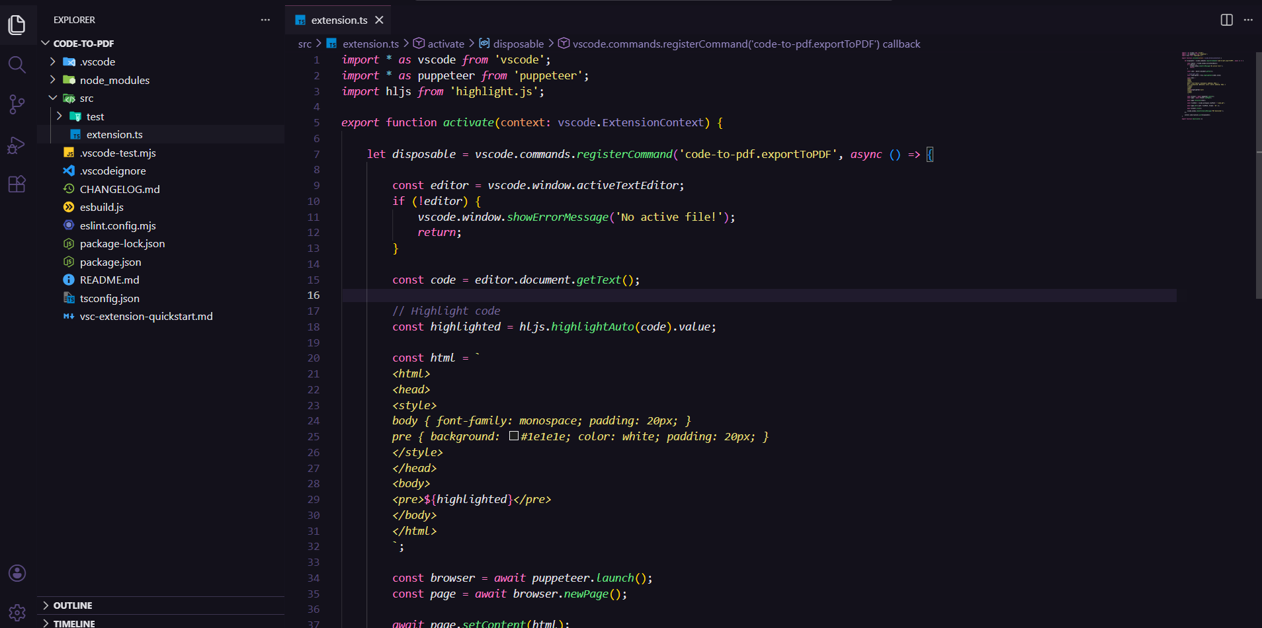Collapse the CODE-TO-PDF root folder
This screenshot has height=628, width=1262.
point(46,43)
